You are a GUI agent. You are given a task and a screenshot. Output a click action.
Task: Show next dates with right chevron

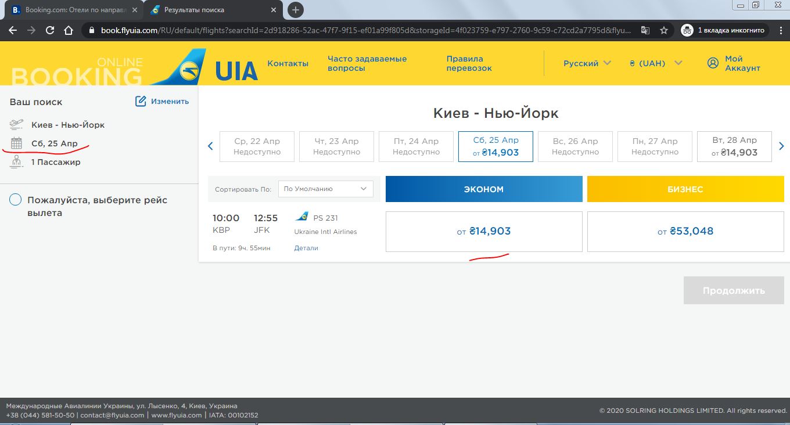tap(781, 146)
